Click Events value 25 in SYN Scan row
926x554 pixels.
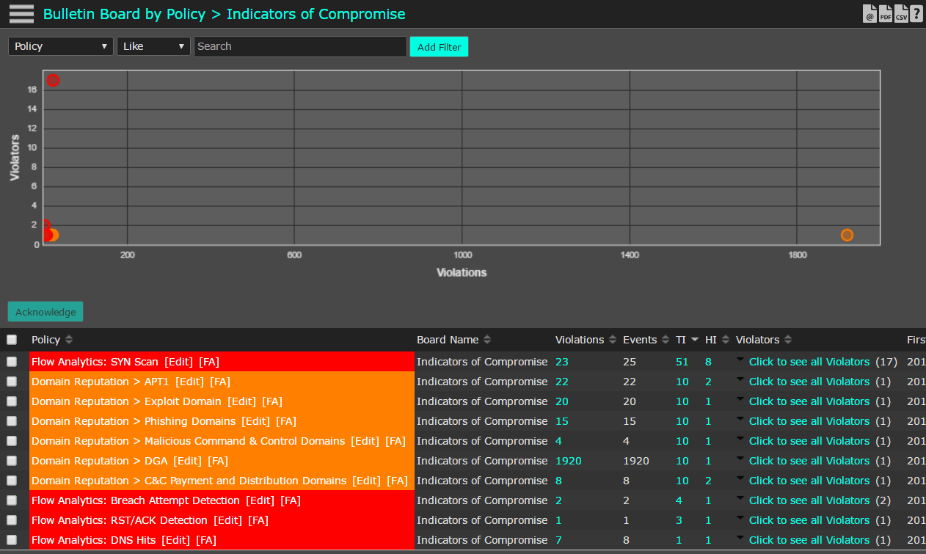[630, 362]
